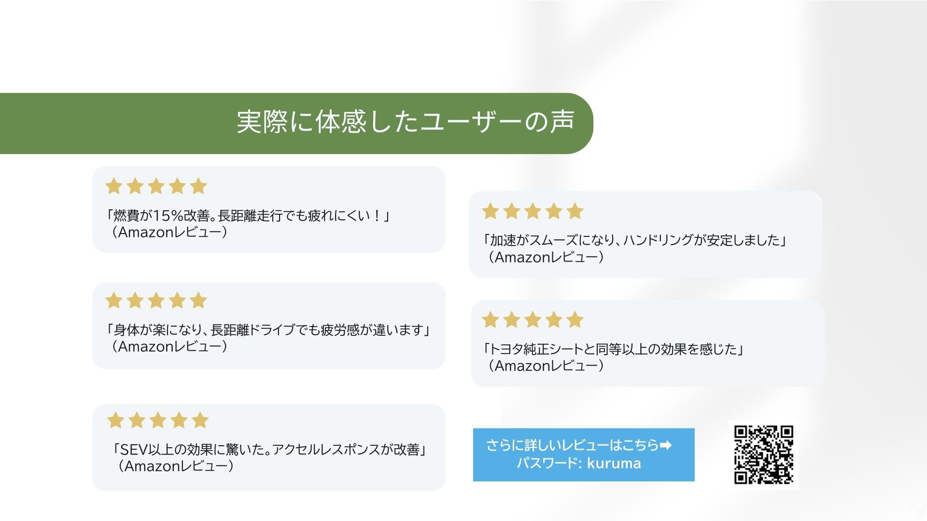Click the QR code image
Image resolution: width=927 pixels, height=521 pixels.
763,454
